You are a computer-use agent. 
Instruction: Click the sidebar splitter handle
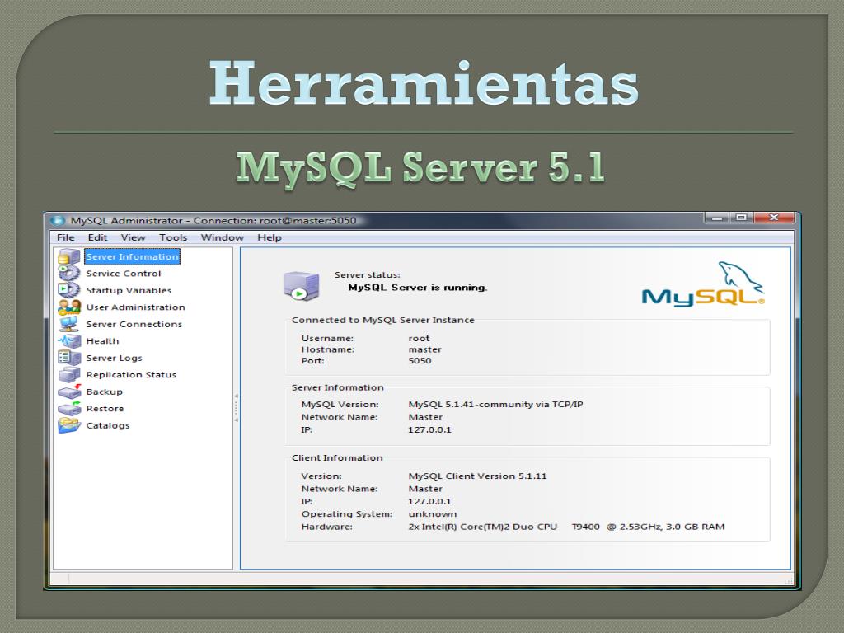236,407
